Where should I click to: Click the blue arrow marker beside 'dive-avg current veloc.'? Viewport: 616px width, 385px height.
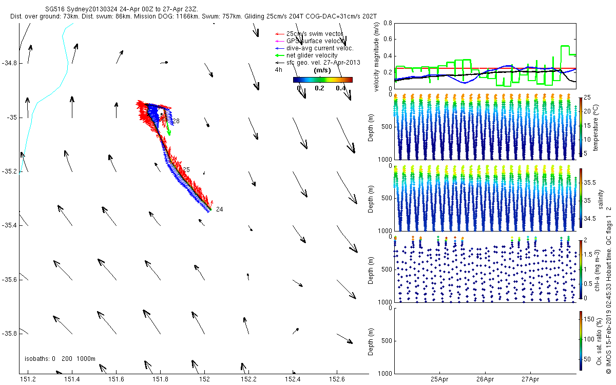click(x=280, y=48)
